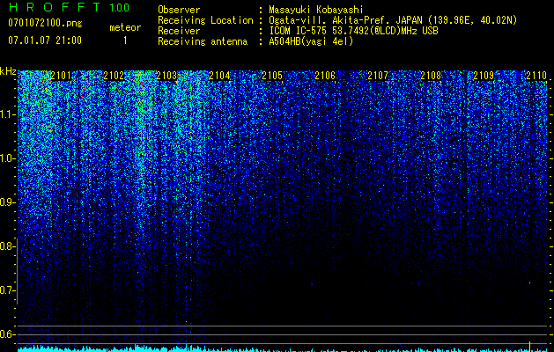Viewport: 554px width, 352px height.
Task: Click the 0.7 kHz axis tick label
Action: pyautogui.click(x=7, y=290)
